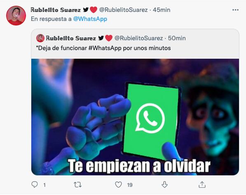Open the quoted tweet's 50min timestamp
The width and height of the screenshot is (246, 195).
(x=177, y=38)
